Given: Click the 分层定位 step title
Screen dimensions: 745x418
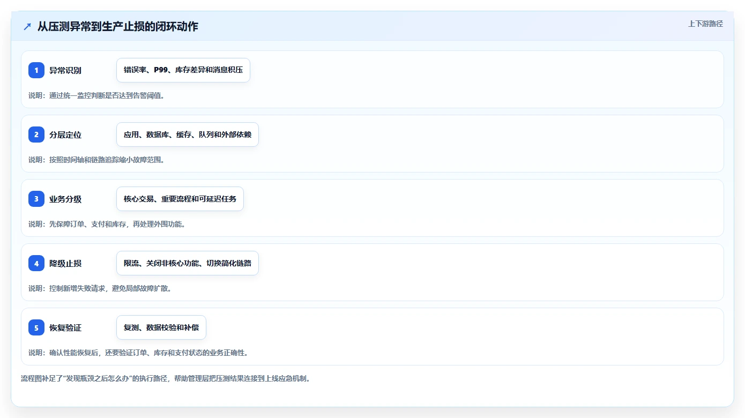Looking at the screenshot, I should tap(65, 135).
